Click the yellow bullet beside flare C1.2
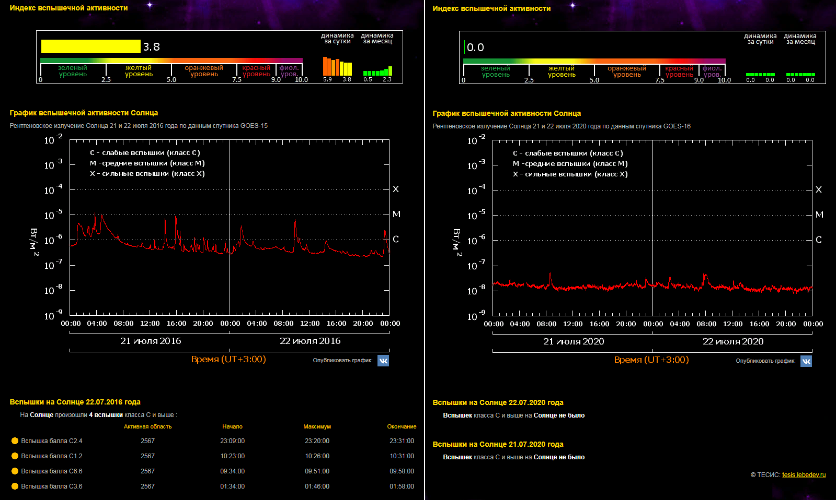This screenshot has height=500, width=836. pyautogui.click(x=15, y=456)
